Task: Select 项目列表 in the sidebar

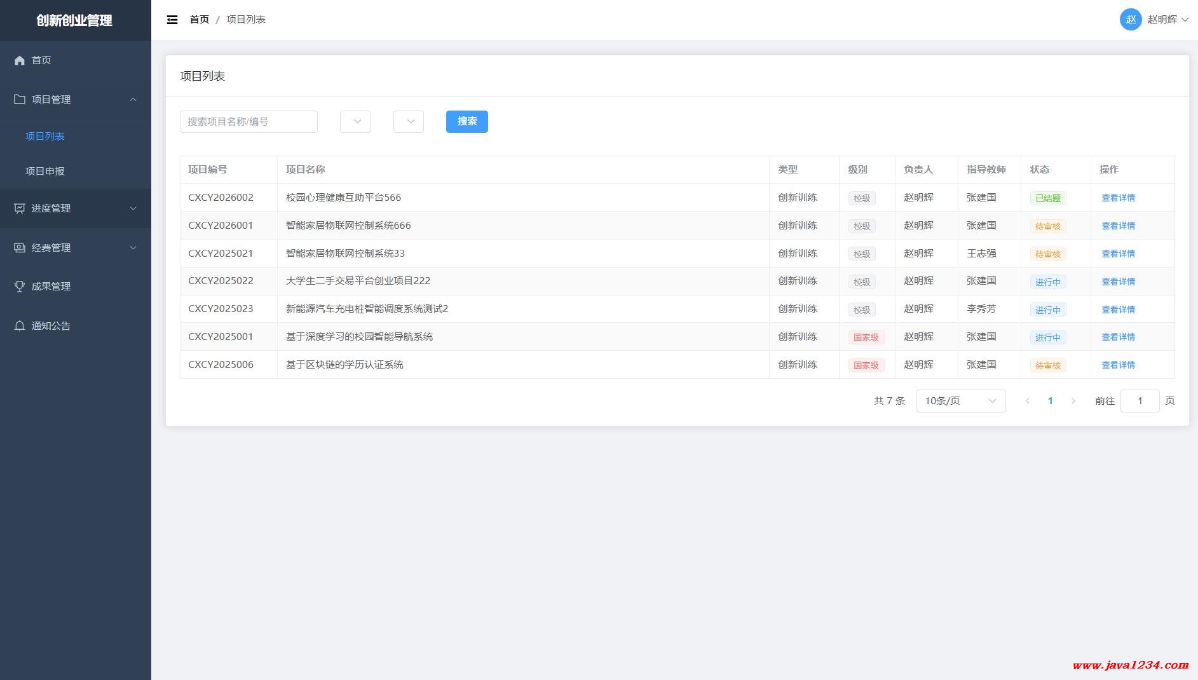Action: pos(44,136)
